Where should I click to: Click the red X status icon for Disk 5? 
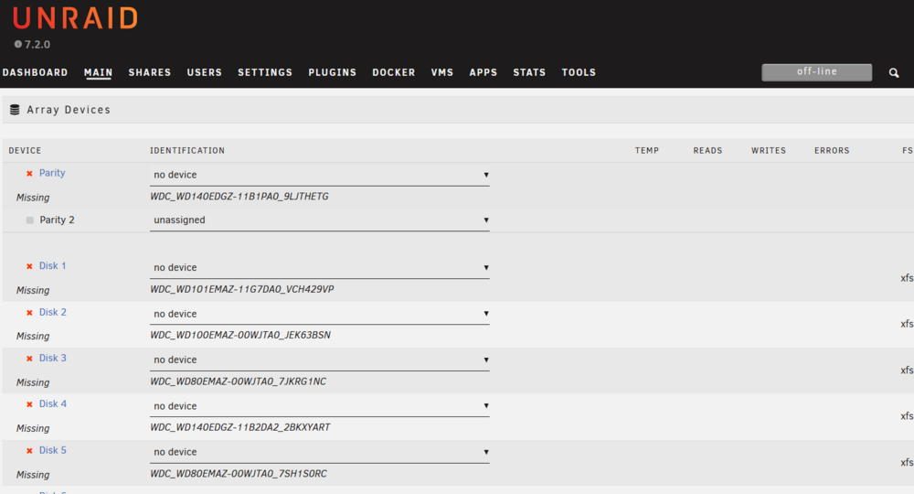[x=29, y=451]
